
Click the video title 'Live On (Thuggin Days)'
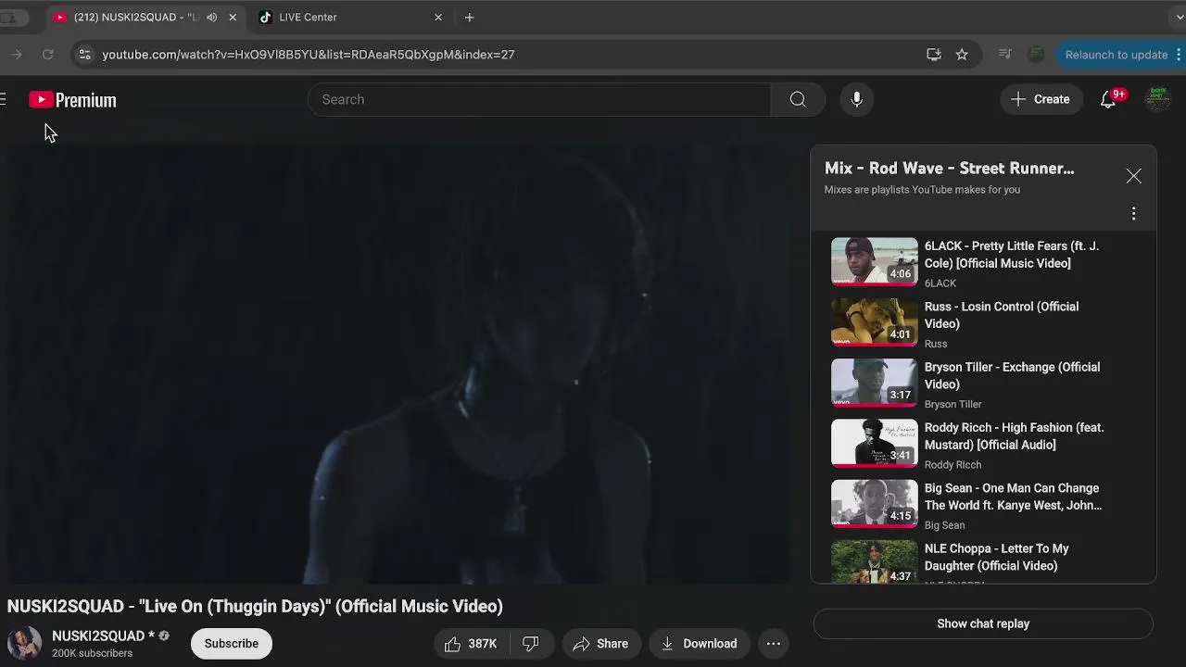coord(255,606)
